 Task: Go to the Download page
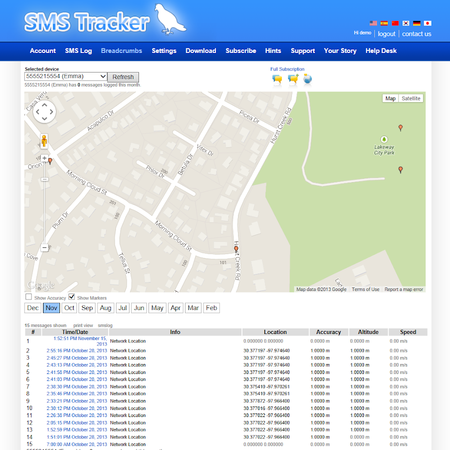coord(200,51)
